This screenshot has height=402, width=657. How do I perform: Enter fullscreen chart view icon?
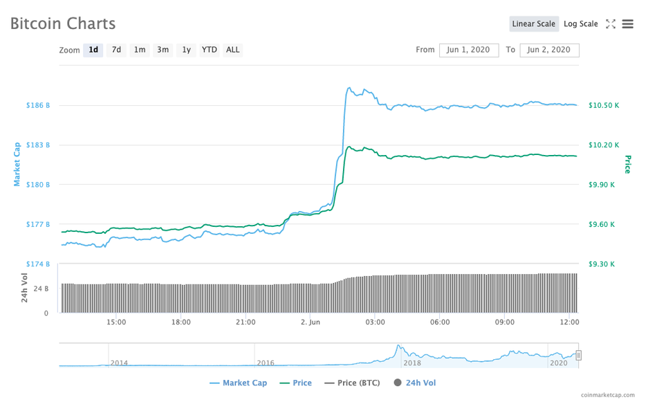pos(610,24)
